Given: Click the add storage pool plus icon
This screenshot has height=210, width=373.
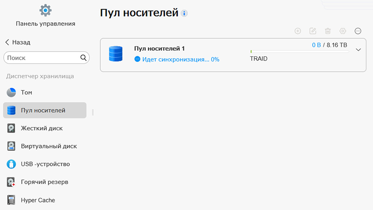Looking at the screenshot, I should 297,31.
